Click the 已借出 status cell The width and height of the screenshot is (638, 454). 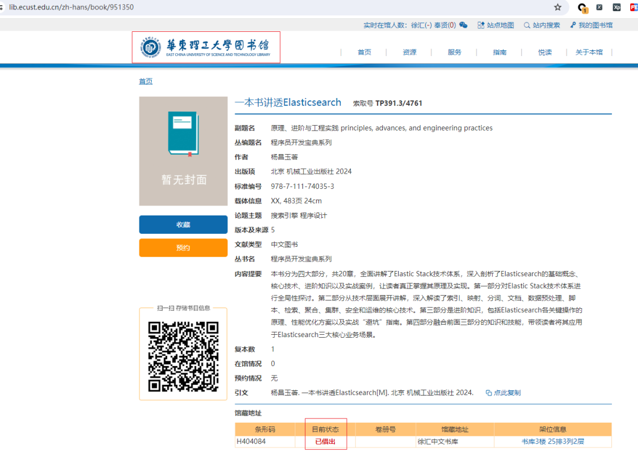tap(325, 442)
